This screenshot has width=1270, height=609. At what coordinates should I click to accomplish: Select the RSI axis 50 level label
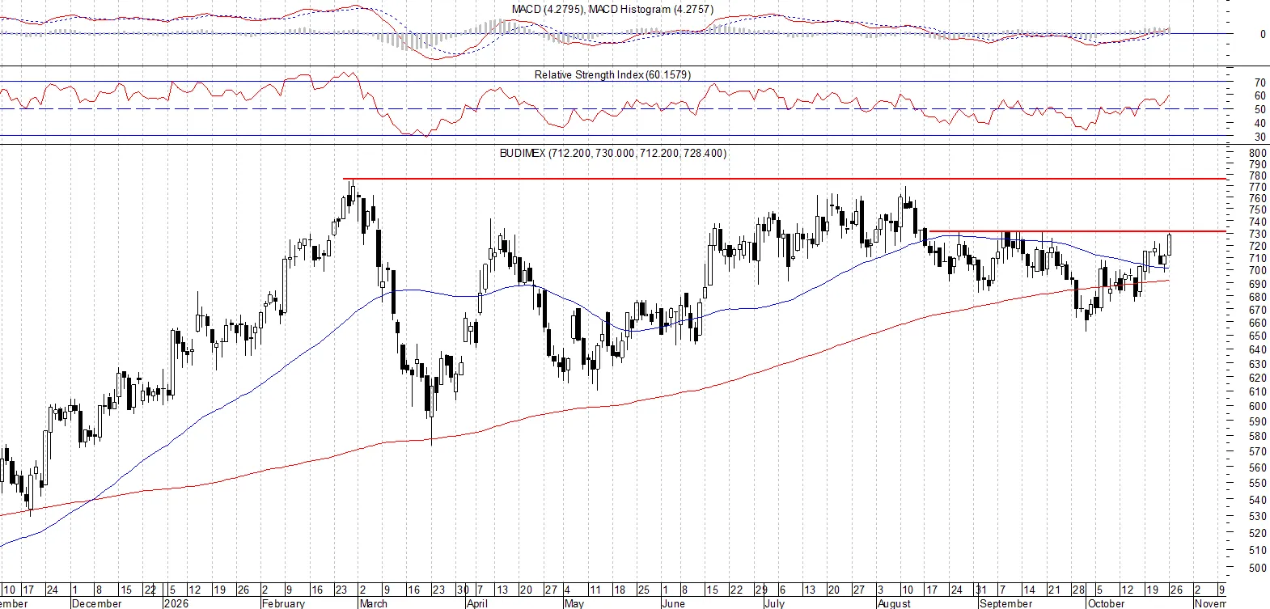pyautogui.click(x=1259, y=110)
